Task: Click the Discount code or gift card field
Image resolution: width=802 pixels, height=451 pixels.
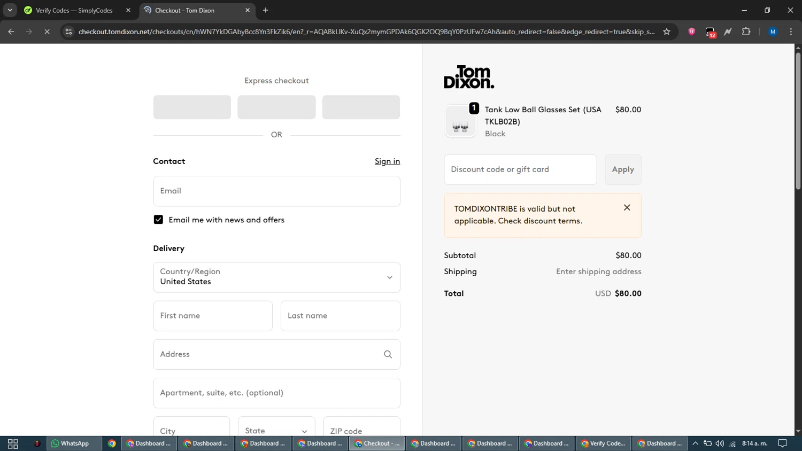Action: [x=520, y=170]
